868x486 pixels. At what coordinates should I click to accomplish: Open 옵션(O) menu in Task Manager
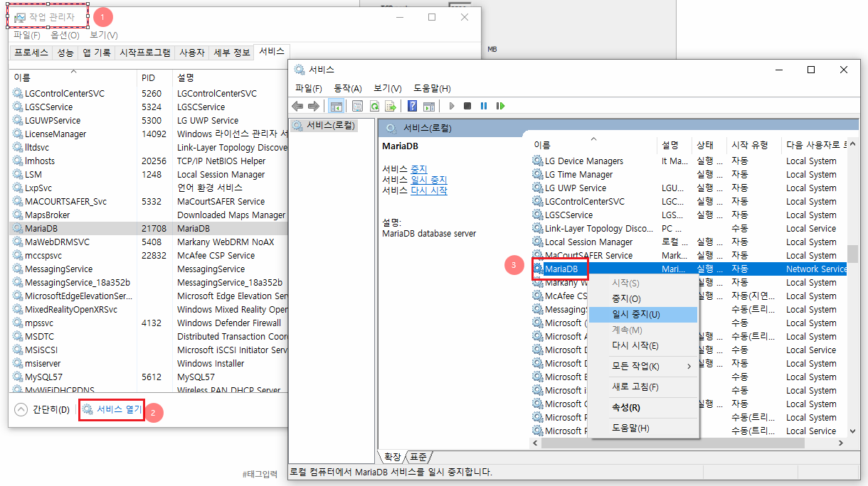(65, 35)
